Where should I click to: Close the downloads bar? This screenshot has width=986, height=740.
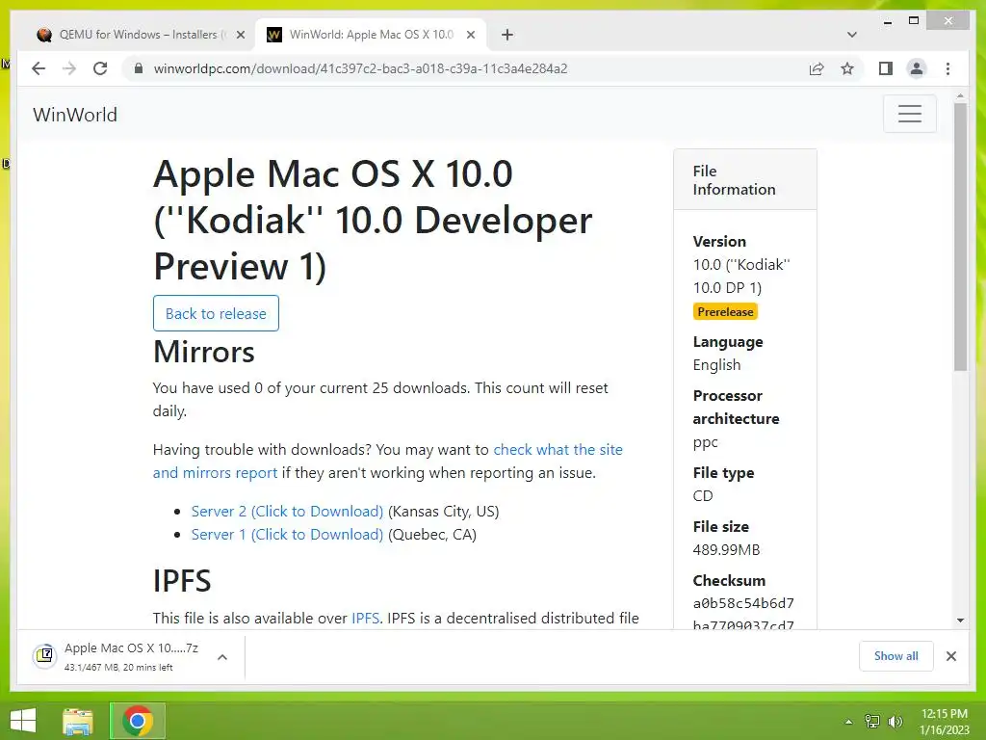[950, 656]
